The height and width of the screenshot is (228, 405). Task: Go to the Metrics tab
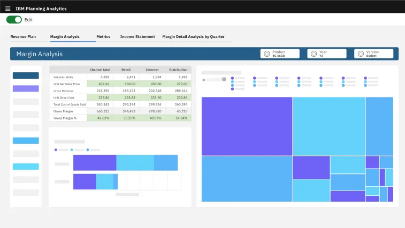click(103, 37)
